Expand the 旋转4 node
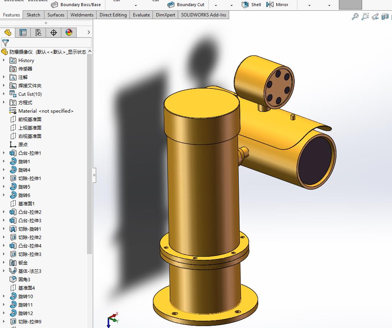Viewport: 392px width, 328px height. click(x=4, y=170)
